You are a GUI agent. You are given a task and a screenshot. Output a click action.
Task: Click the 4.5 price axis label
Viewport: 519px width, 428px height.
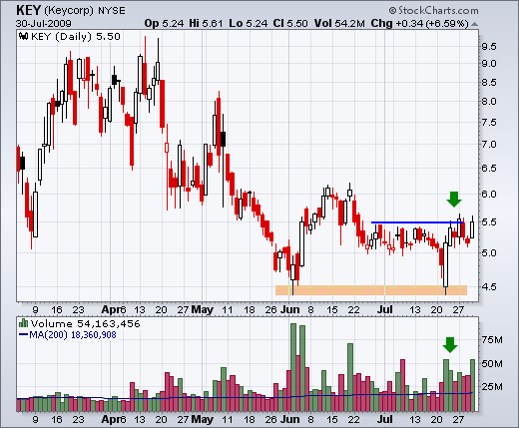[x=489, y=286]
